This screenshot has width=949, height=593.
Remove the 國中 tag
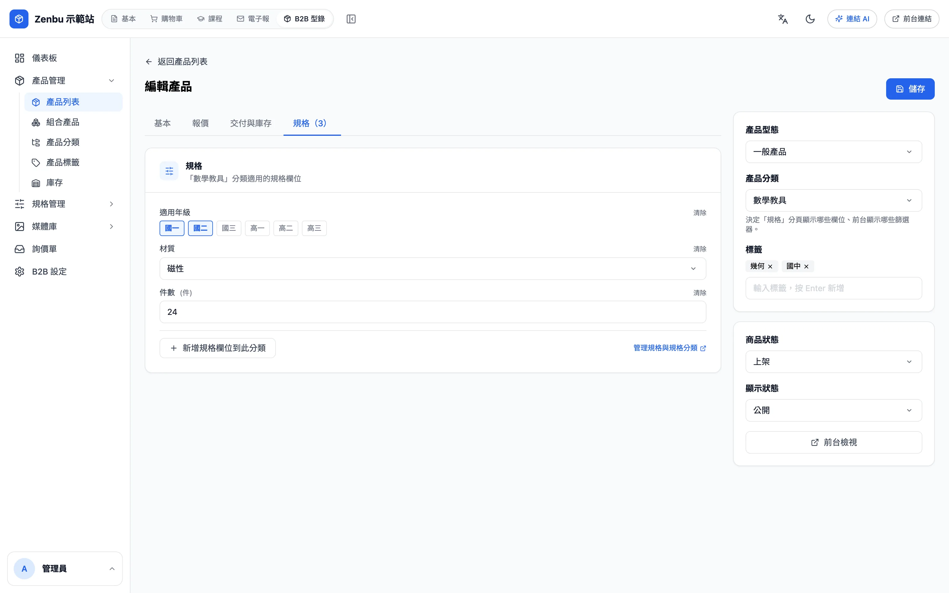tap(806, 266)
